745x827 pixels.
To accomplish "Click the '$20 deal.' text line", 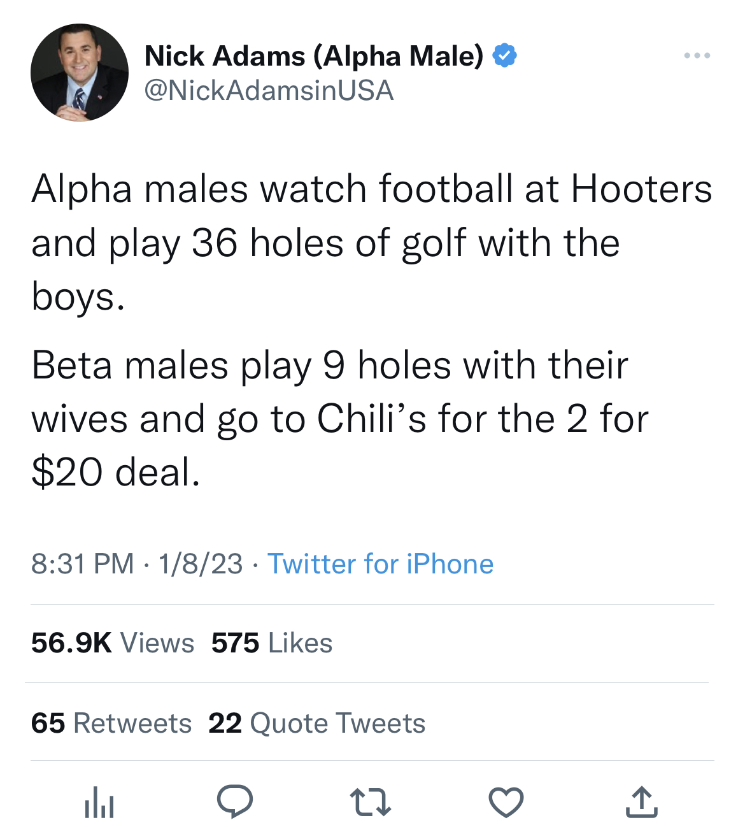I will [x=116, y=473].
